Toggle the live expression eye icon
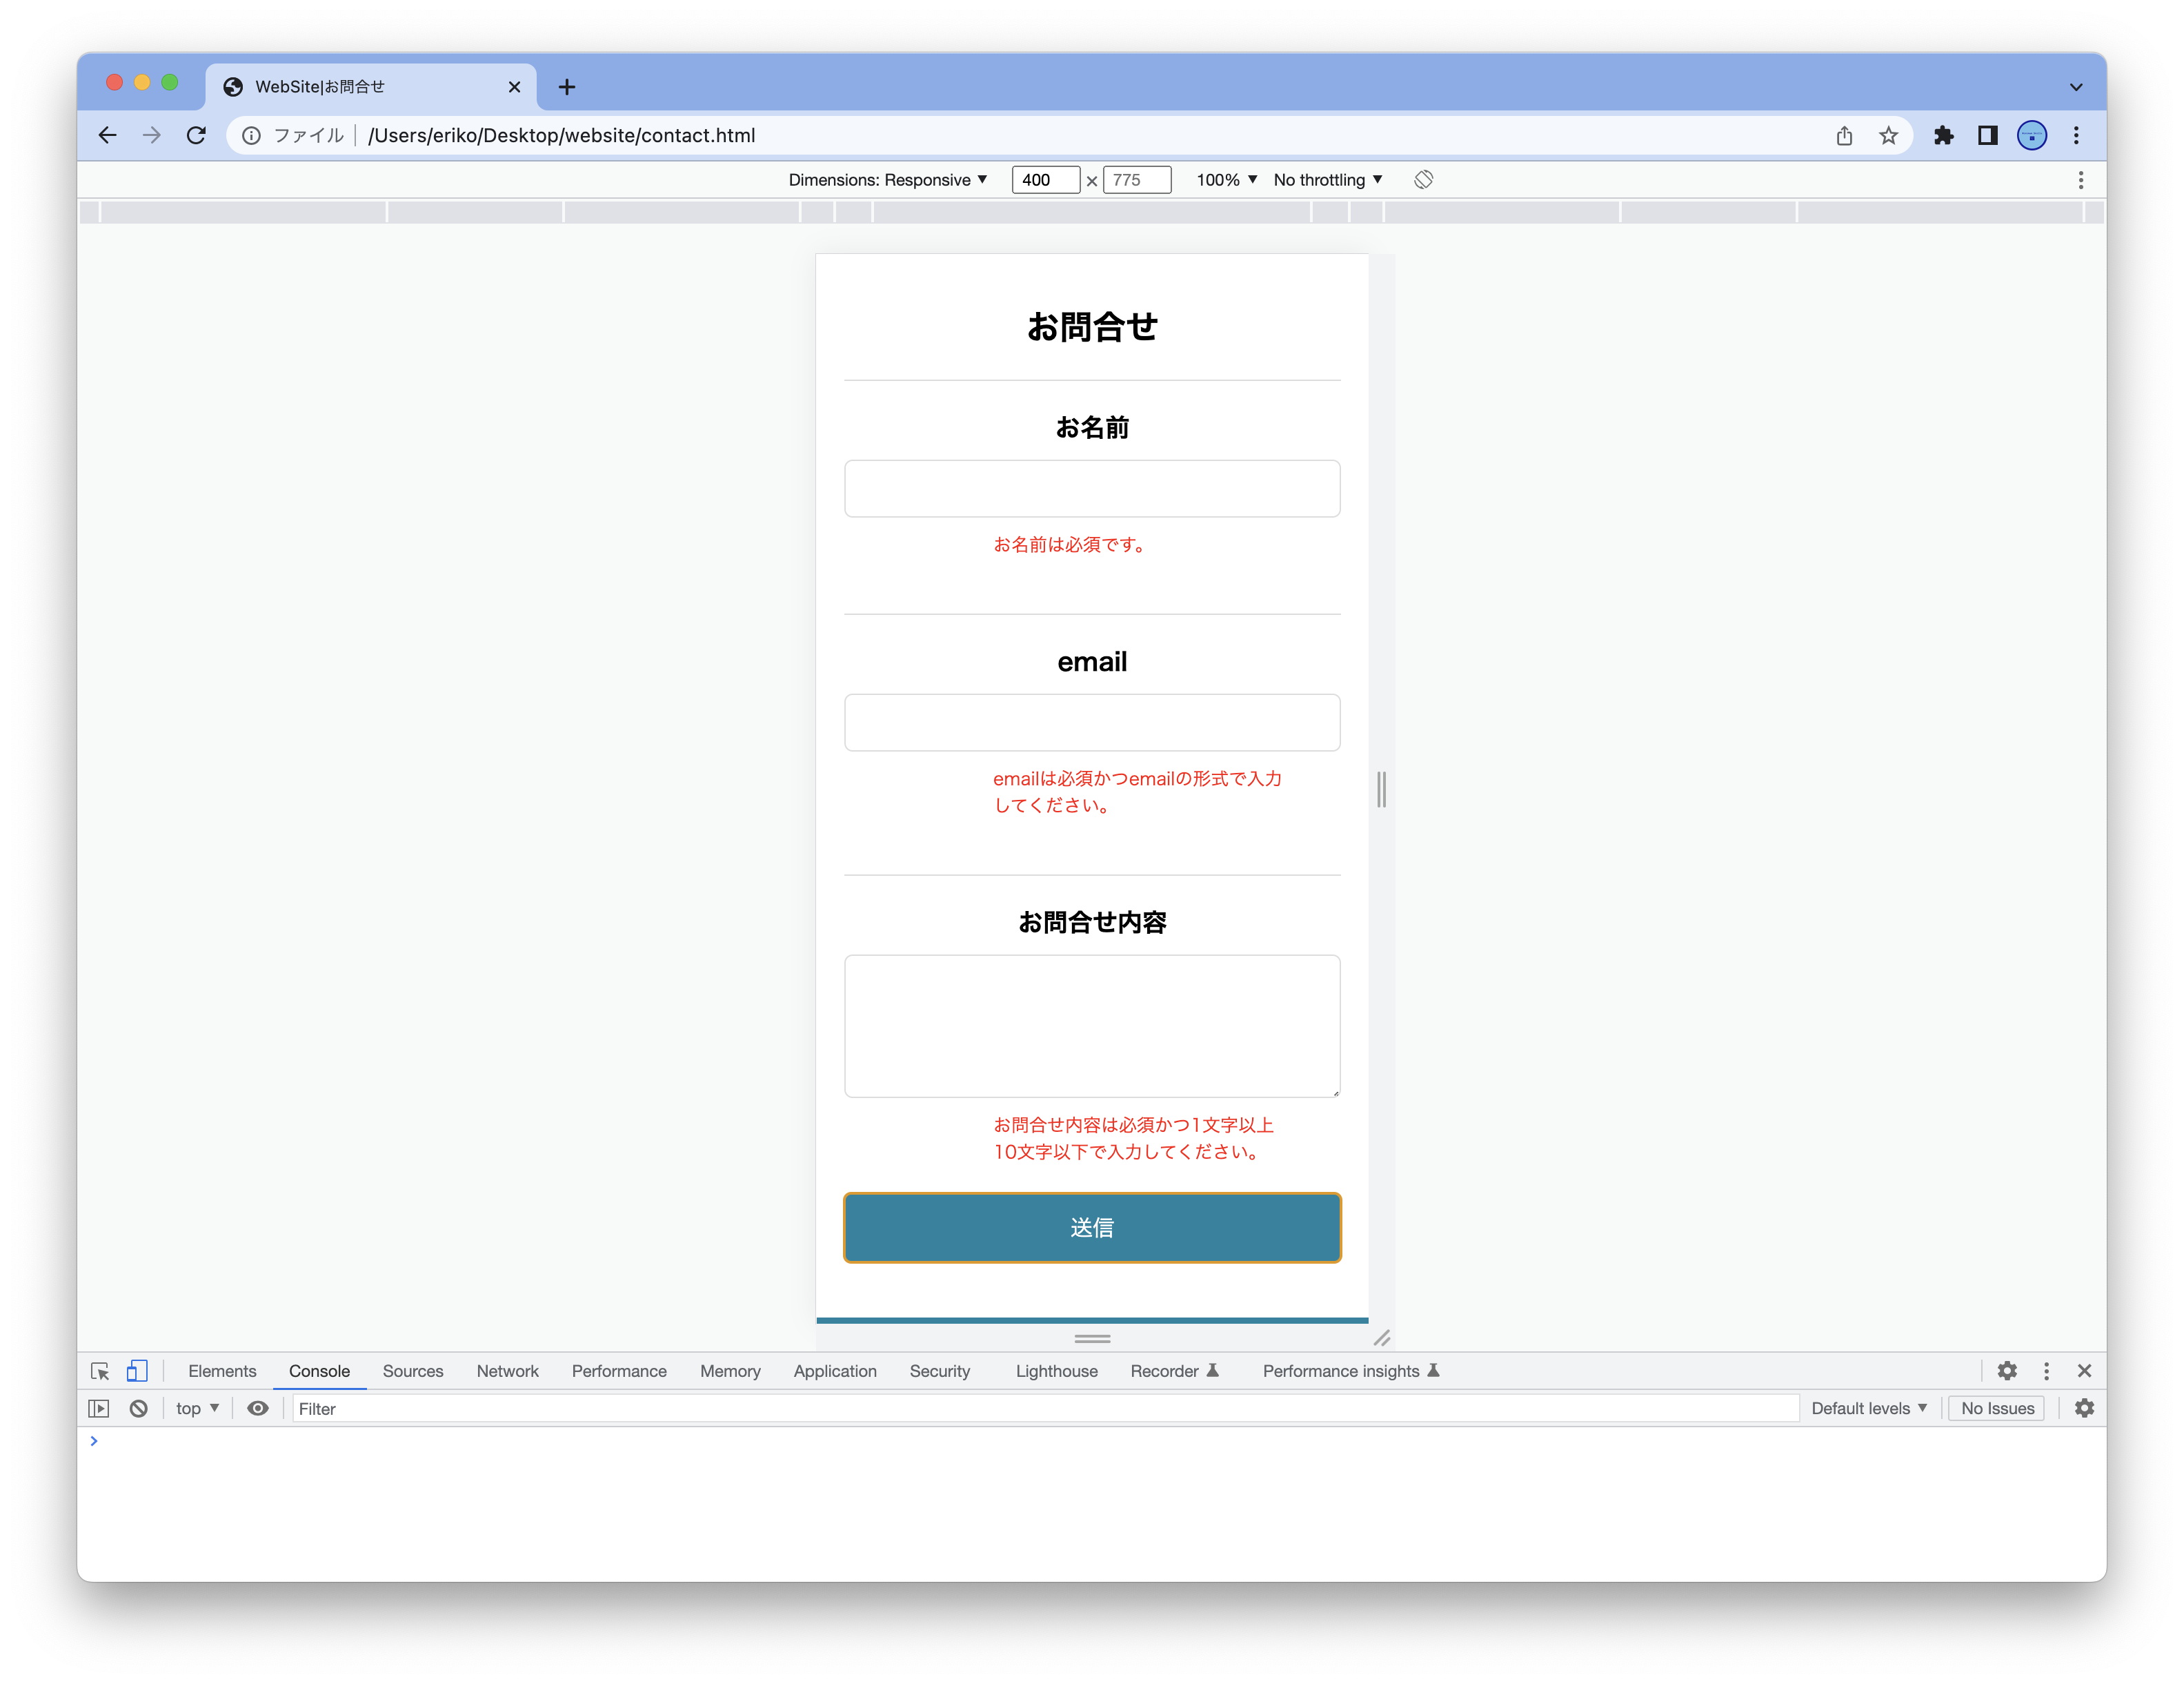The height and width of the screenshot is (1684, 2184). 258,1409
